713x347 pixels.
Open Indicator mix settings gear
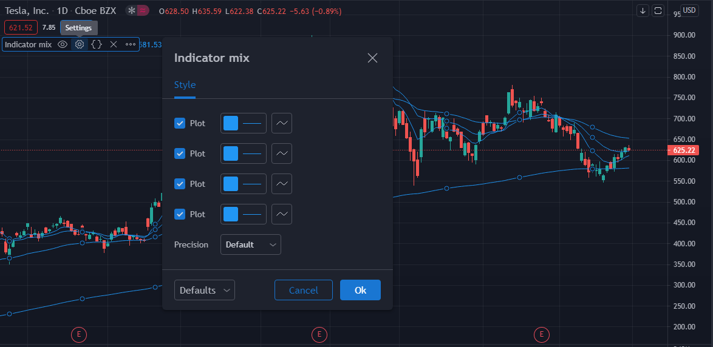80,44
